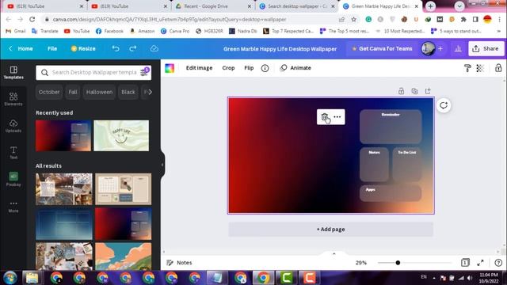The image size is (507, 285).
Task: Select the beige calendar wallpaper template
Action: click(124, 189)
